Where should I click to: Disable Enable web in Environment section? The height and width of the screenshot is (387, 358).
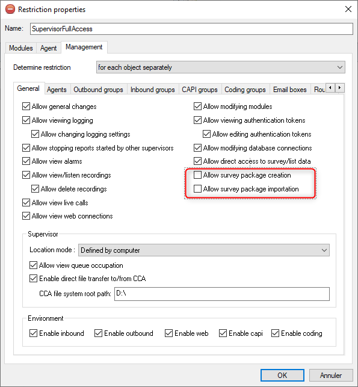point(168,333)
